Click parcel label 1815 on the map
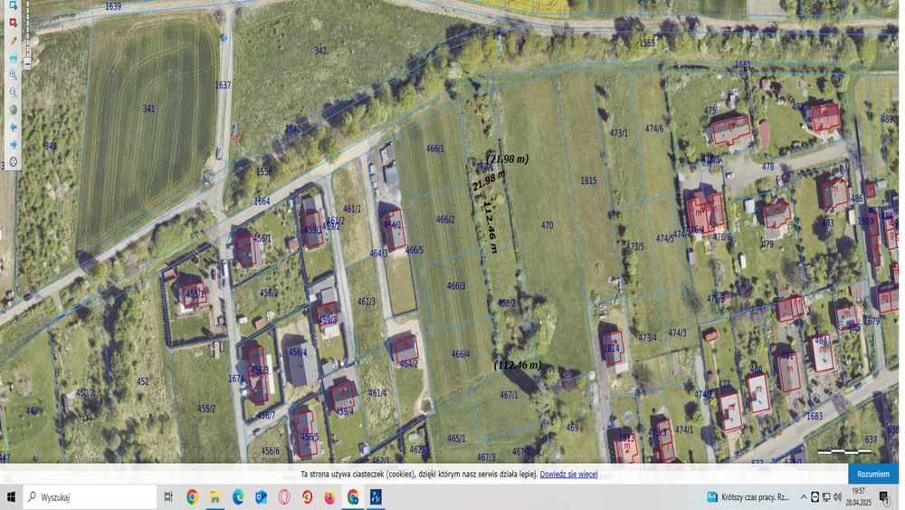This screenshot has height=510, width=905. [x=589, y=181]
